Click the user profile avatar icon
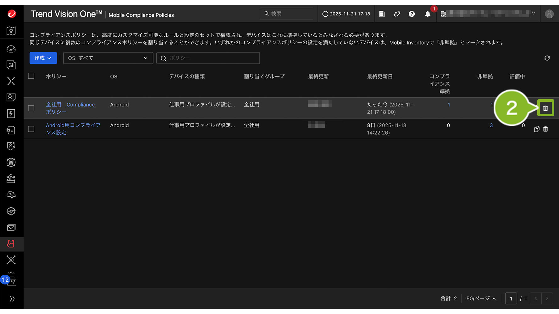Viewport: 559px width, 314px height. pos(549,14)
